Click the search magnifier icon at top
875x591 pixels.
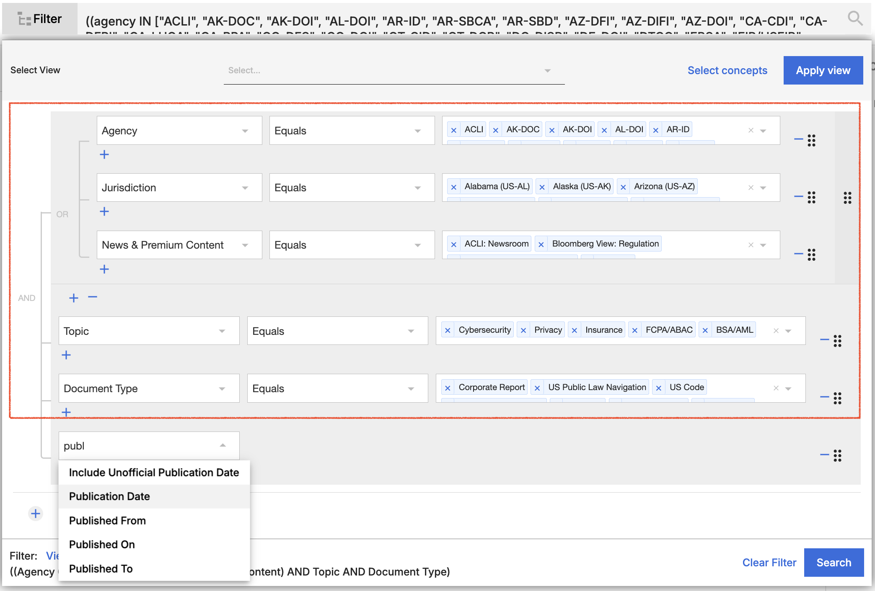click(854, 18)
